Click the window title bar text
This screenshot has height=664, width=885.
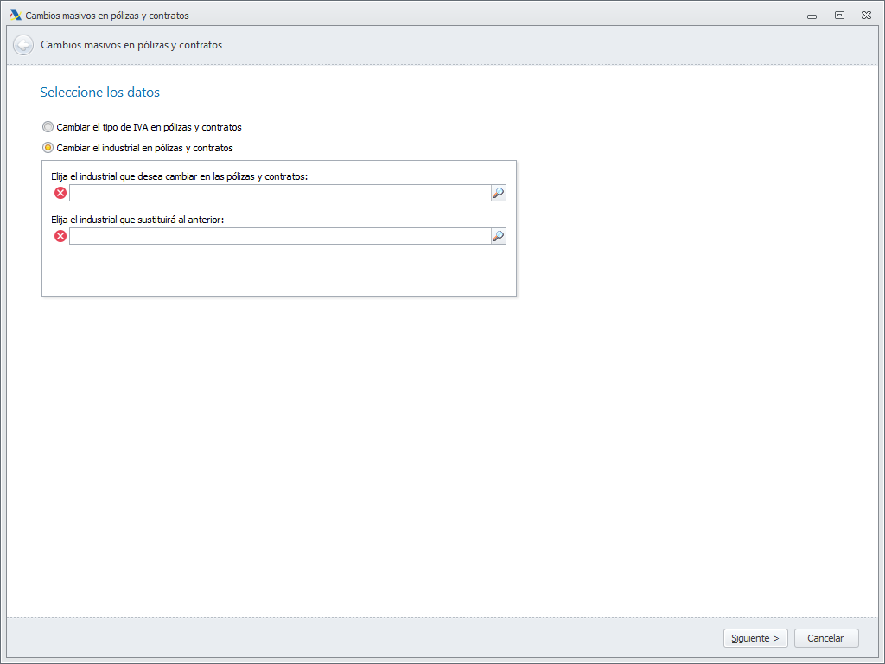[107, 16]
